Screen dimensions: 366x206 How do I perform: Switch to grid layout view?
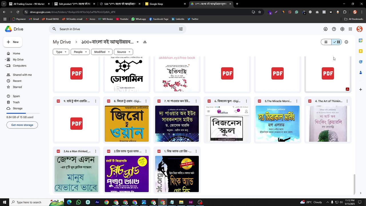click(x=337, y=42)
